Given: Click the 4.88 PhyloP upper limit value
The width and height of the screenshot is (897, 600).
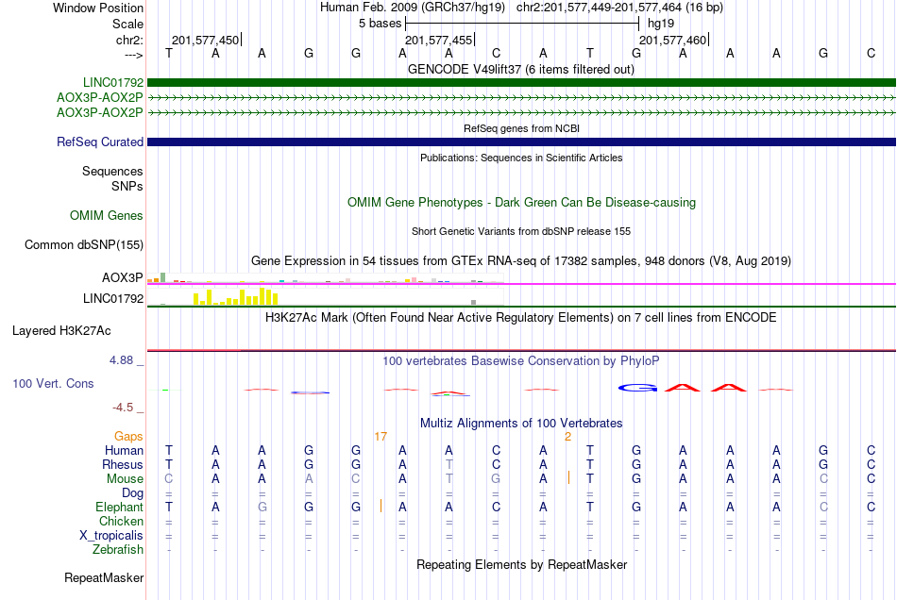Looking at the screenshot, I should coord(121,360).
